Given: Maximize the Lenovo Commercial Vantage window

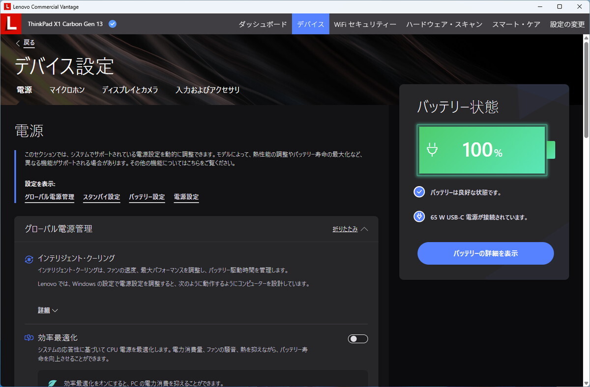Looking at the screenshot, I should click(x=560, y=6).
